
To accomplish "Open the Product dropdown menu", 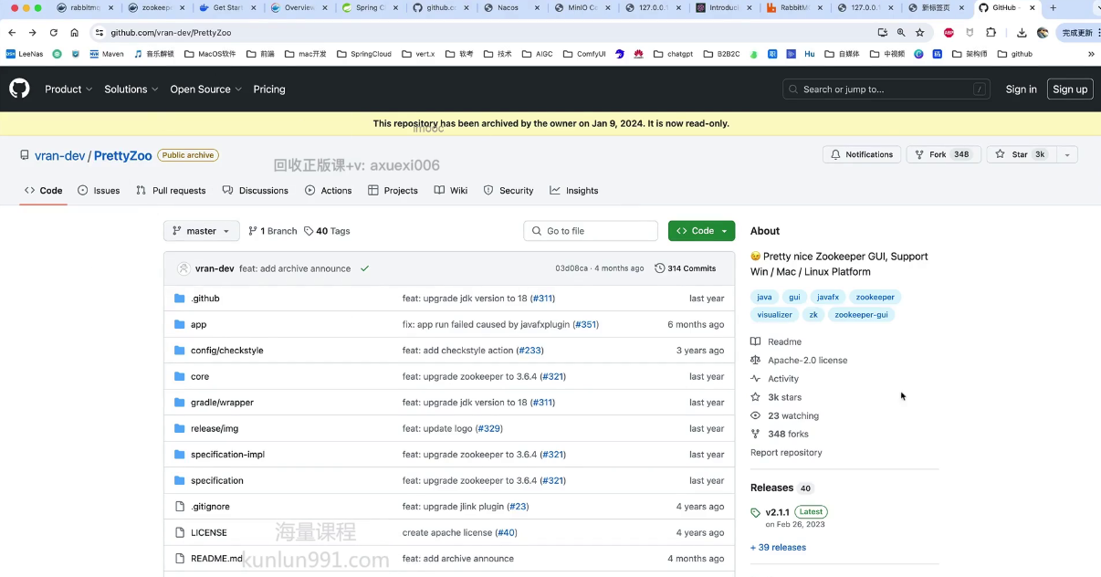I will (x=69, y=89).
